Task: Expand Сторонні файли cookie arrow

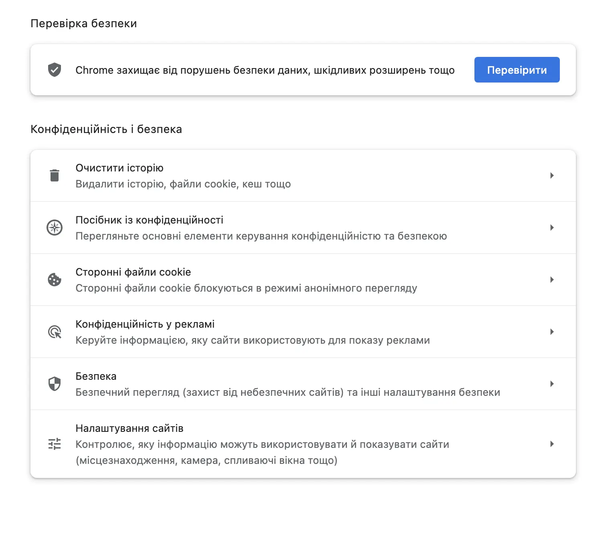Action: tap(552, 280)
